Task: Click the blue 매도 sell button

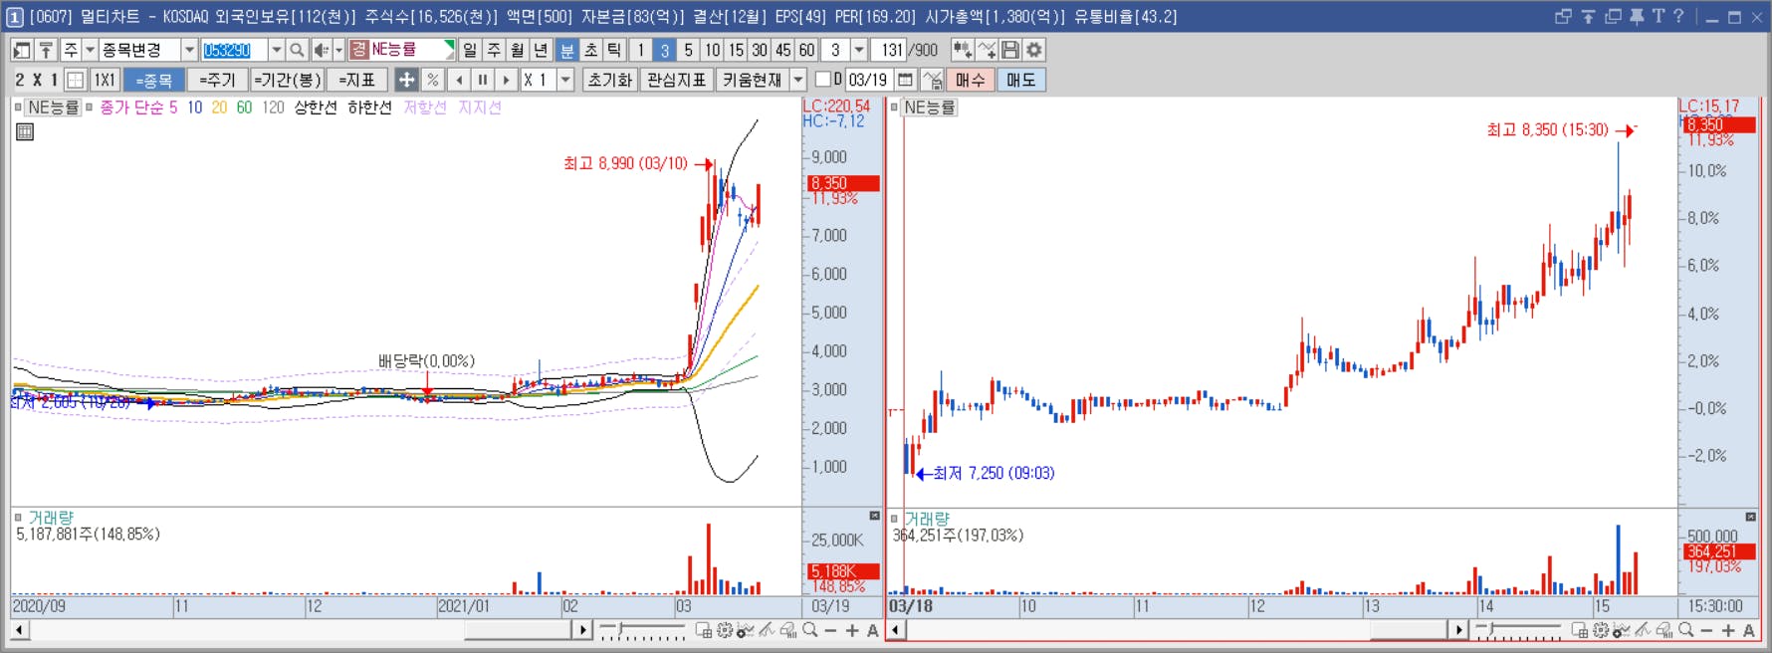Action: click(x=1021, y=80)
